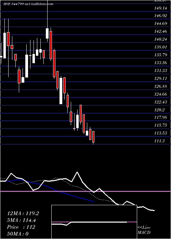Click the 131.33 price axis label
Image resolution: width=171 pixels, height=239 pixels.
pyautogui.click(x=161, y=71)
